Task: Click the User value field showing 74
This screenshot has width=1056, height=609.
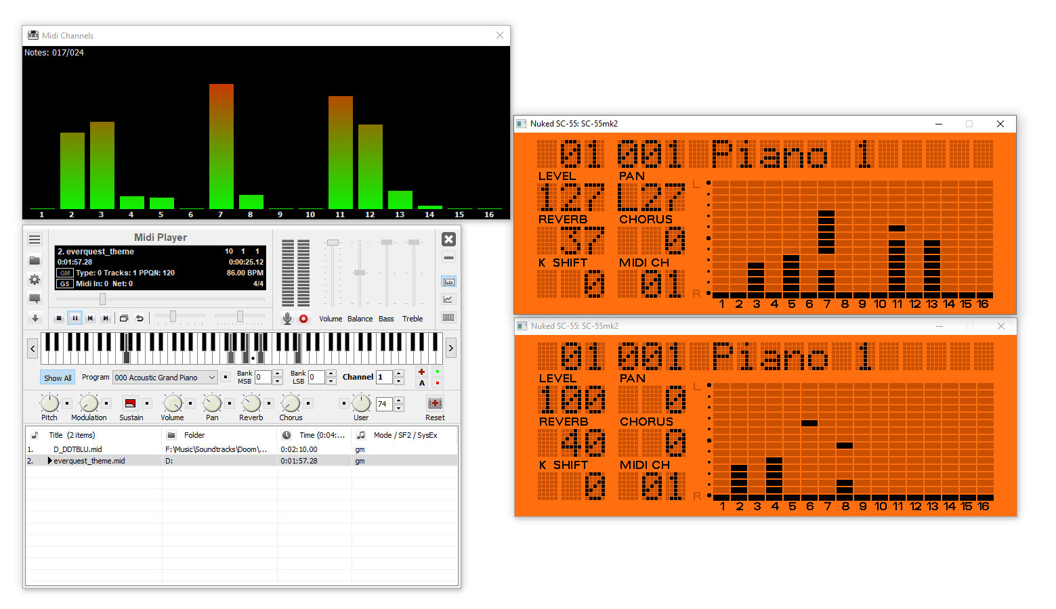Action: 385,404
